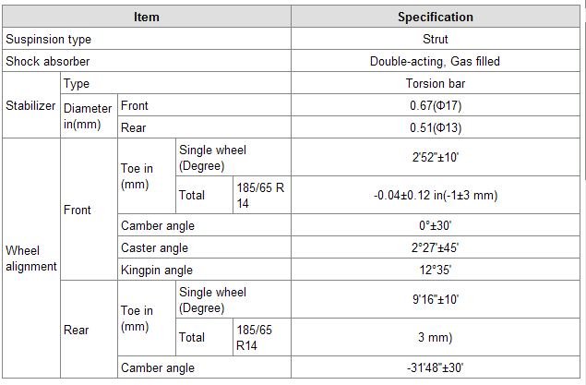Viewport: 586px width, 385px height.
Task: Click the rear stabilizer diameter 0.51(Φ13)
Action: click(x=435, y=127)
